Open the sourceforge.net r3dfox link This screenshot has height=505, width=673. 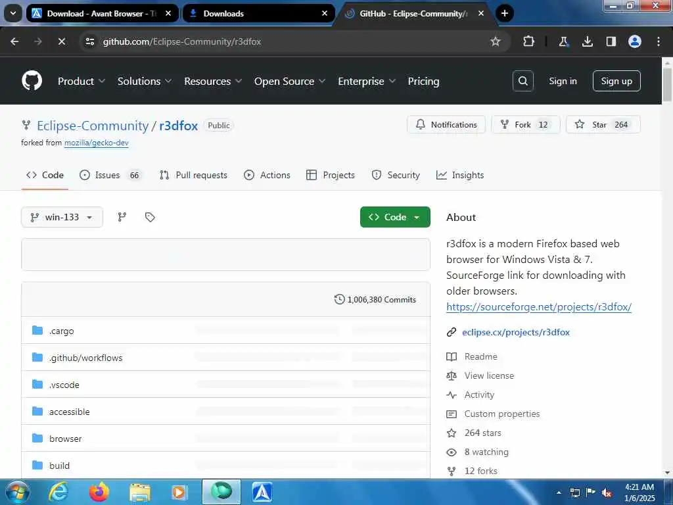tap(539, 306)
